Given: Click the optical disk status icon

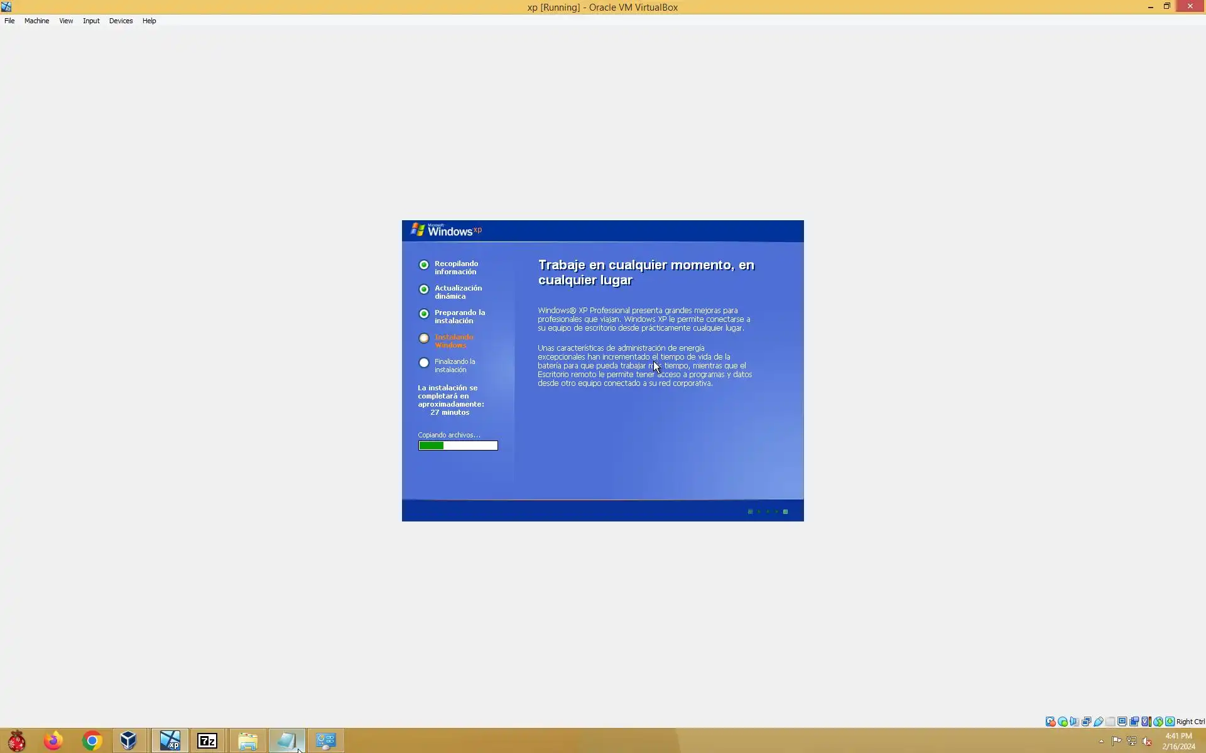Looking at the screenshot, I should click(1062, 722).
